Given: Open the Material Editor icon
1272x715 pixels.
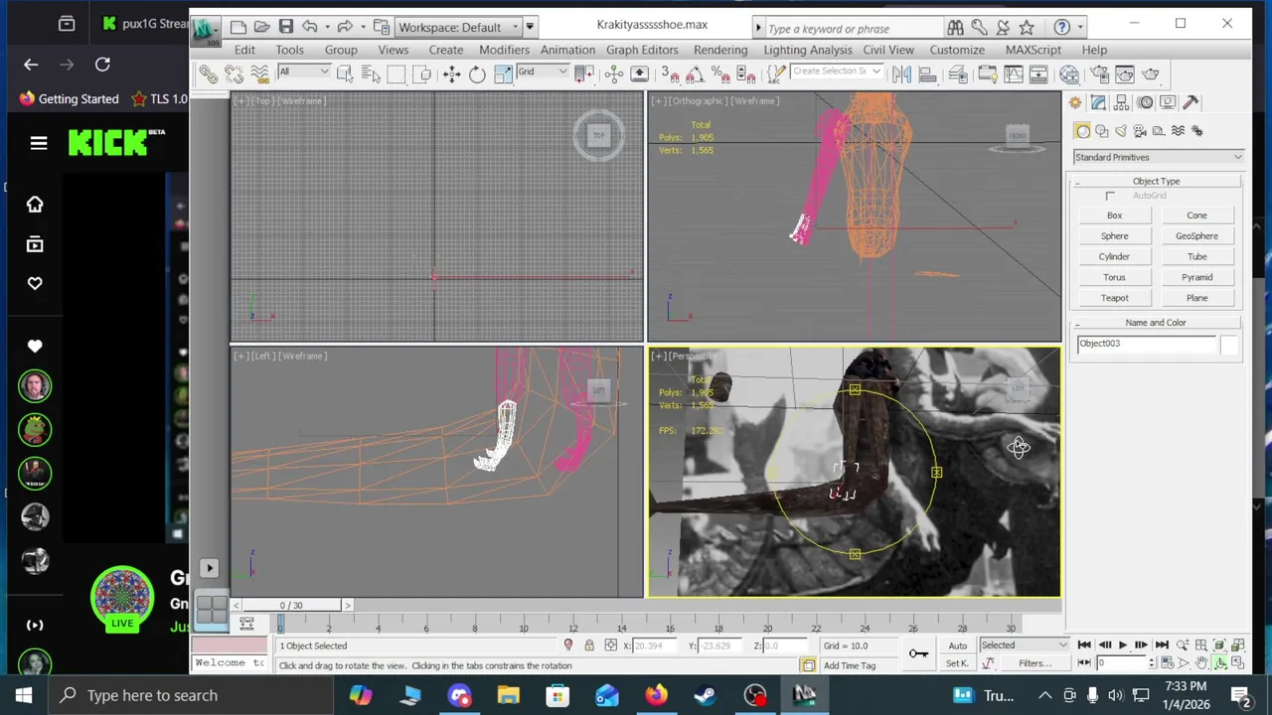Looking at the screenshot, I should (1069, 74).
